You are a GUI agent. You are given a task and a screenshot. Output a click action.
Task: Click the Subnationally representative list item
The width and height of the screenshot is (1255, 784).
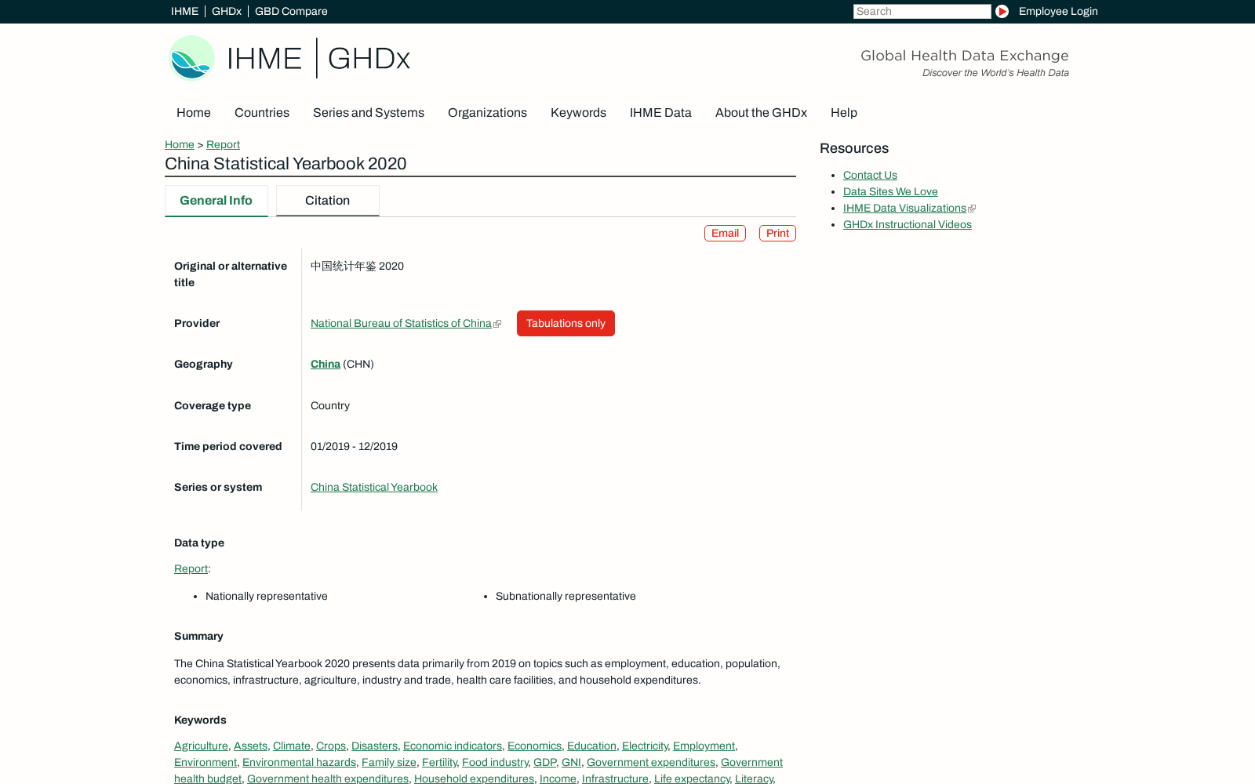[566, 597]
